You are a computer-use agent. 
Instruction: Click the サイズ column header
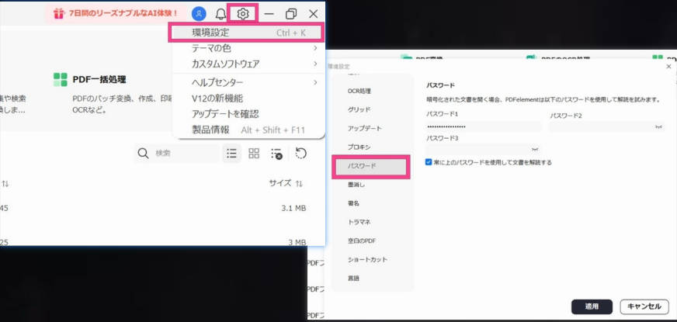[280, 183]
